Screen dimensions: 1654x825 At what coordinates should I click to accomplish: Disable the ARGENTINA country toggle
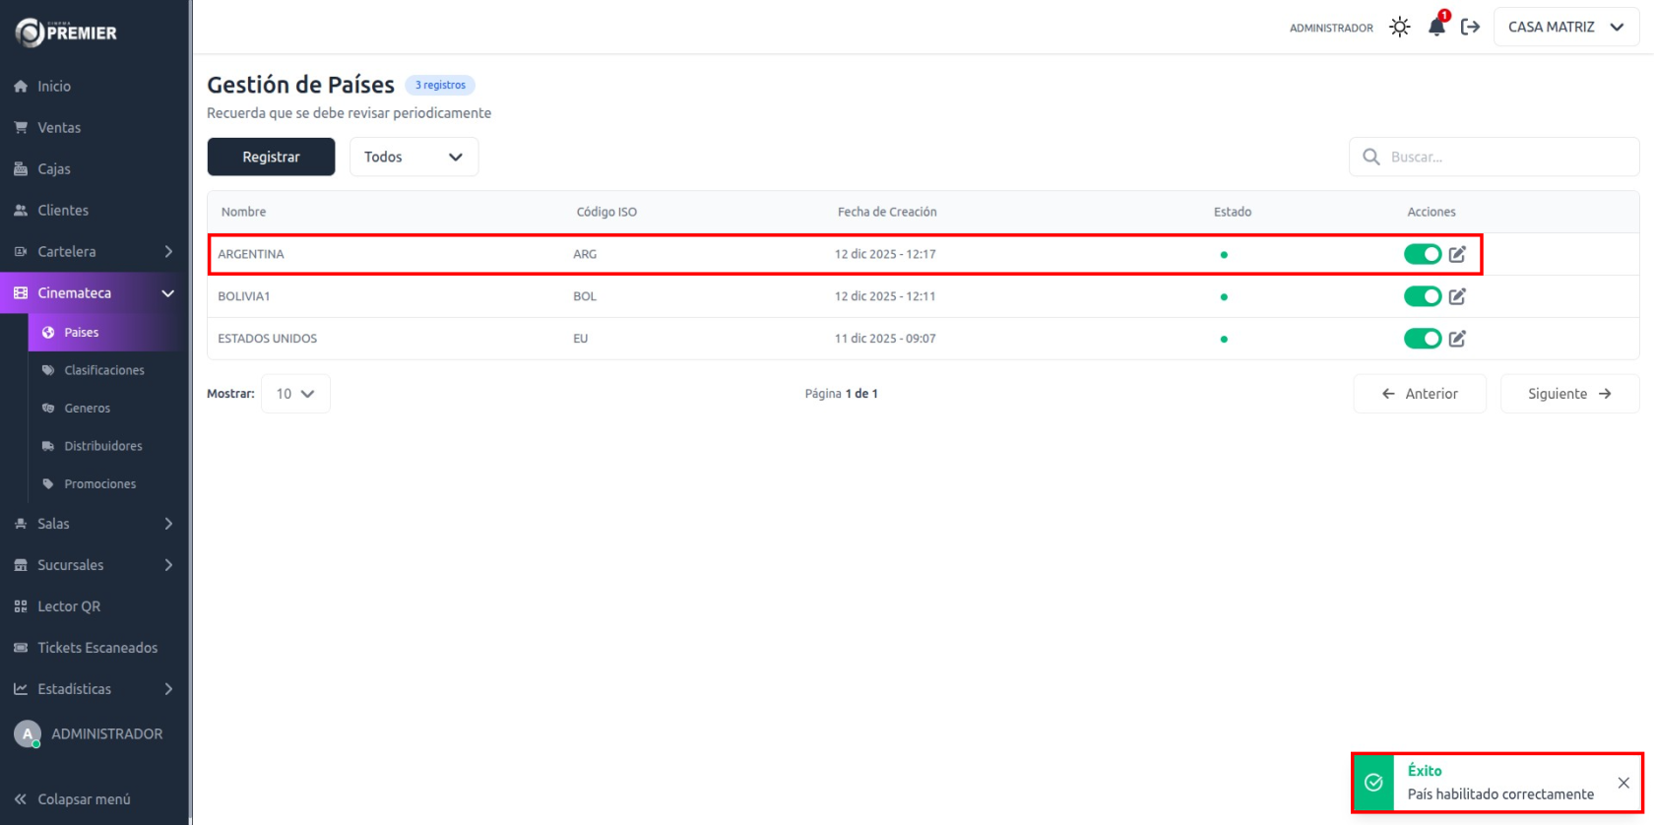point(1422,254)
